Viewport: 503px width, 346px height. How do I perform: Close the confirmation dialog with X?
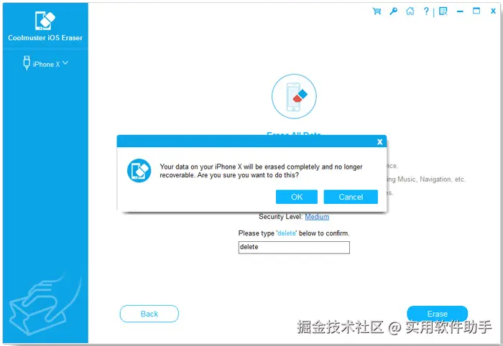click(379, 142)
